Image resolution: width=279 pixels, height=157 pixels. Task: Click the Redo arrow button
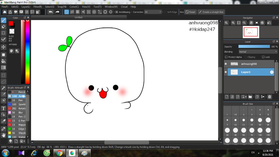tap(57, 12)
